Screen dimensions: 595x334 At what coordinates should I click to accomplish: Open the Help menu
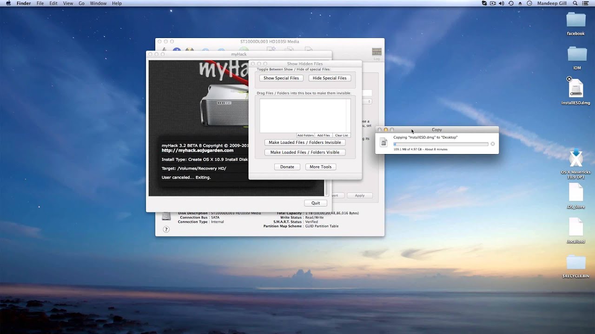pyautogui.click(x=117, y=3)
